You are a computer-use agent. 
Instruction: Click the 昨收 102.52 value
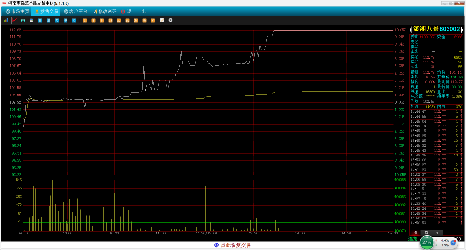click(429, 101)
